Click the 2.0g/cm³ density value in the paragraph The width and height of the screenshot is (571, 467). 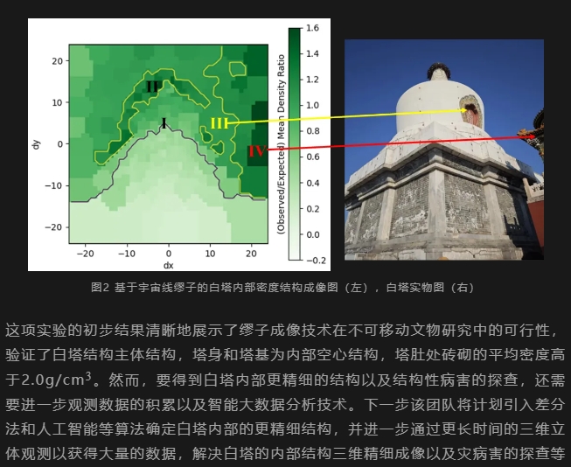[x=44, y=380]
